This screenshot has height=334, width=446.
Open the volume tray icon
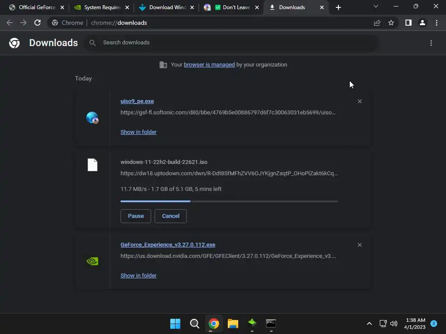point(394,324)
